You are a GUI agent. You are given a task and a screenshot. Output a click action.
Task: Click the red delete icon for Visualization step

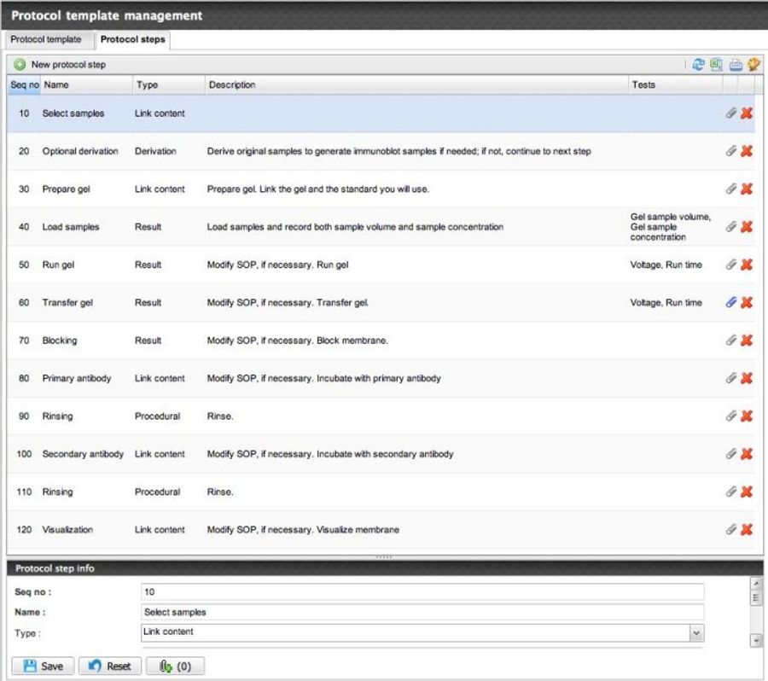[744, 529]
